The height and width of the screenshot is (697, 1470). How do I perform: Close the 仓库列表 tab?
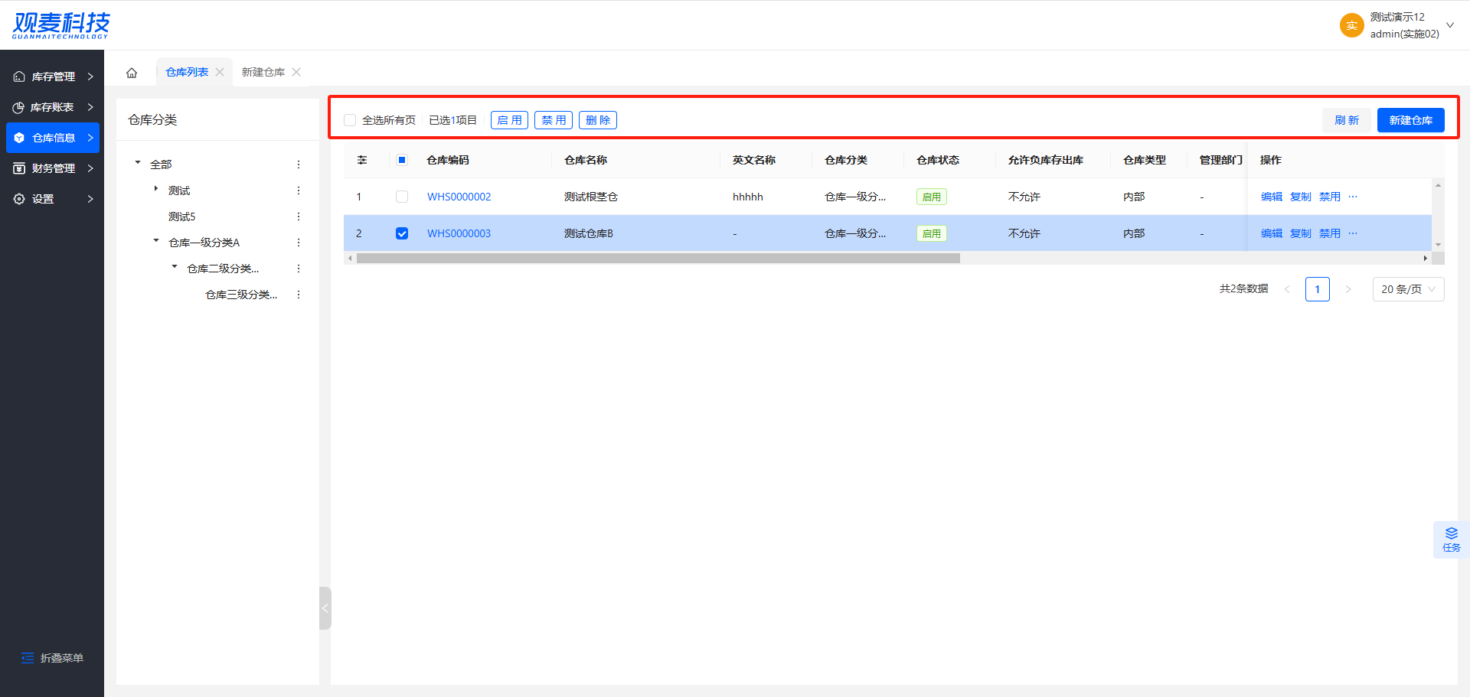220,72
